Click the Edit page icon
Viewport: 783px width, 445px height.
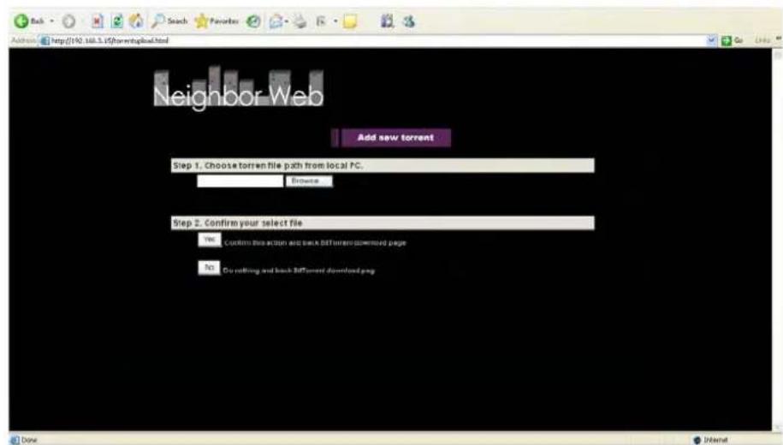(x=321, y=21)
